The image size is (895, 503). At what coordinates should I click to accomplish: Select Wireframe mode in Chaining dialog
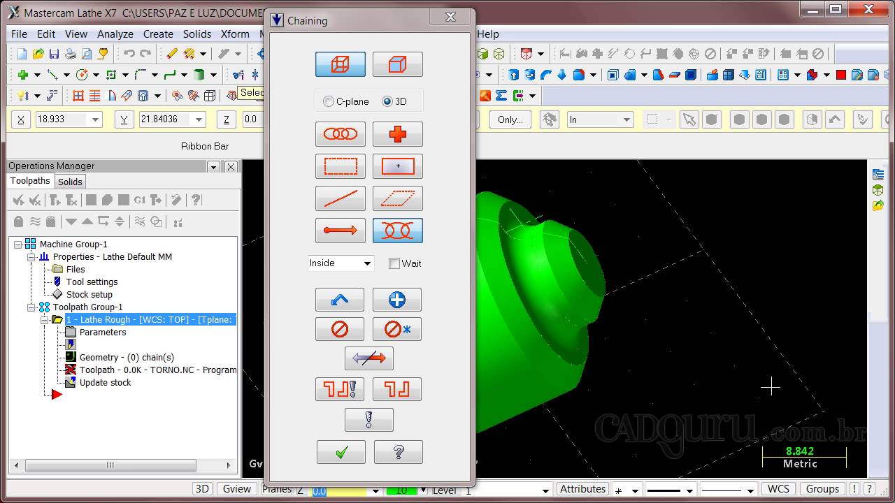341,64
